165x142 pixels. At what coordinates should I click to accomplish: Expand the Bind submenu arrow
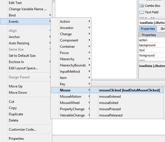(50, 15)
